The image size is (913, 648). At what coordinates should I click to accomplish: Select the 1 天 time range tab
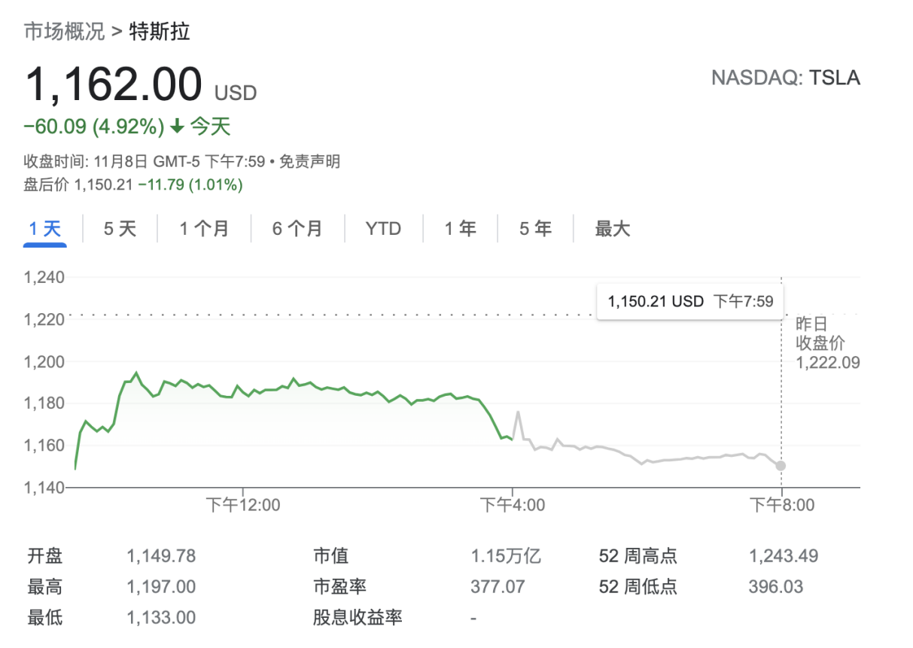45,229
